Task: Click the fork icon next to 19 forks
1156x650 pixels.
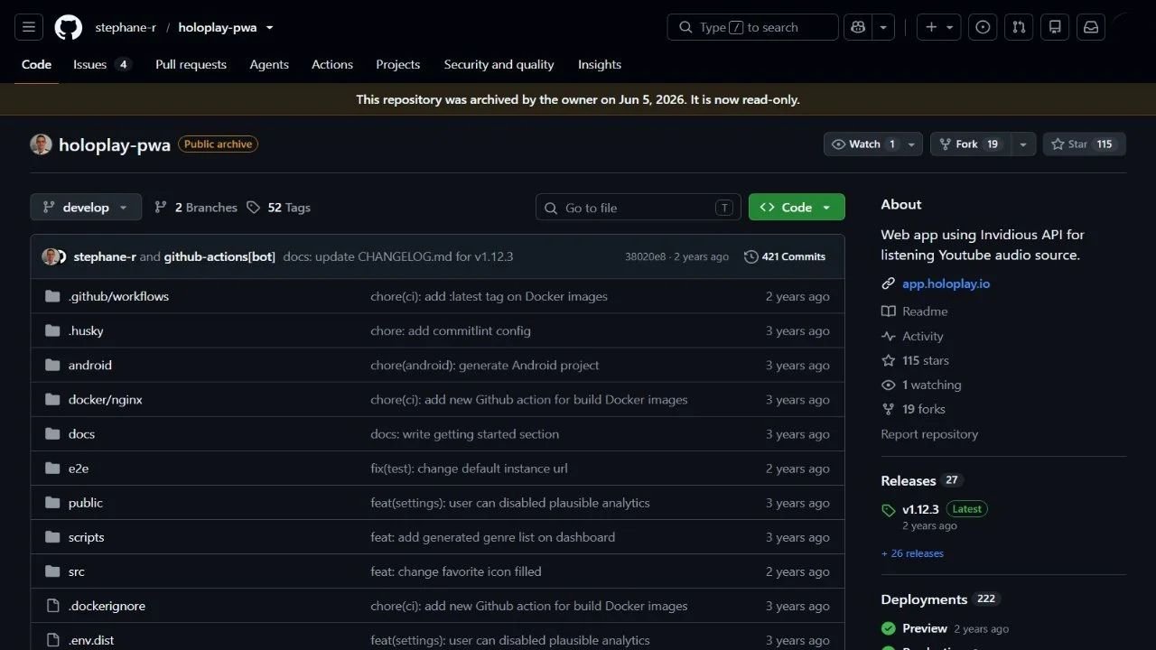Action: click(889, 409)
